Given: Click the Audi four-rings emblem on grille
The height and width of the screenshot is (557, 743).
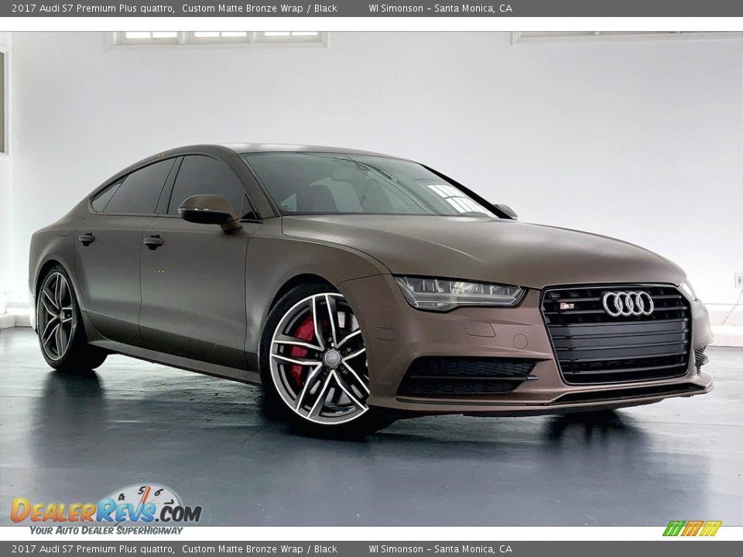Looking at the screenshot, I should [x=628, y=303].
